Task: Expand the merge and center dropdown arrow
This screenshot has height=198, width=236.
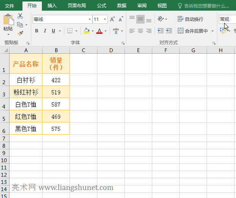Action: (212, 31)
